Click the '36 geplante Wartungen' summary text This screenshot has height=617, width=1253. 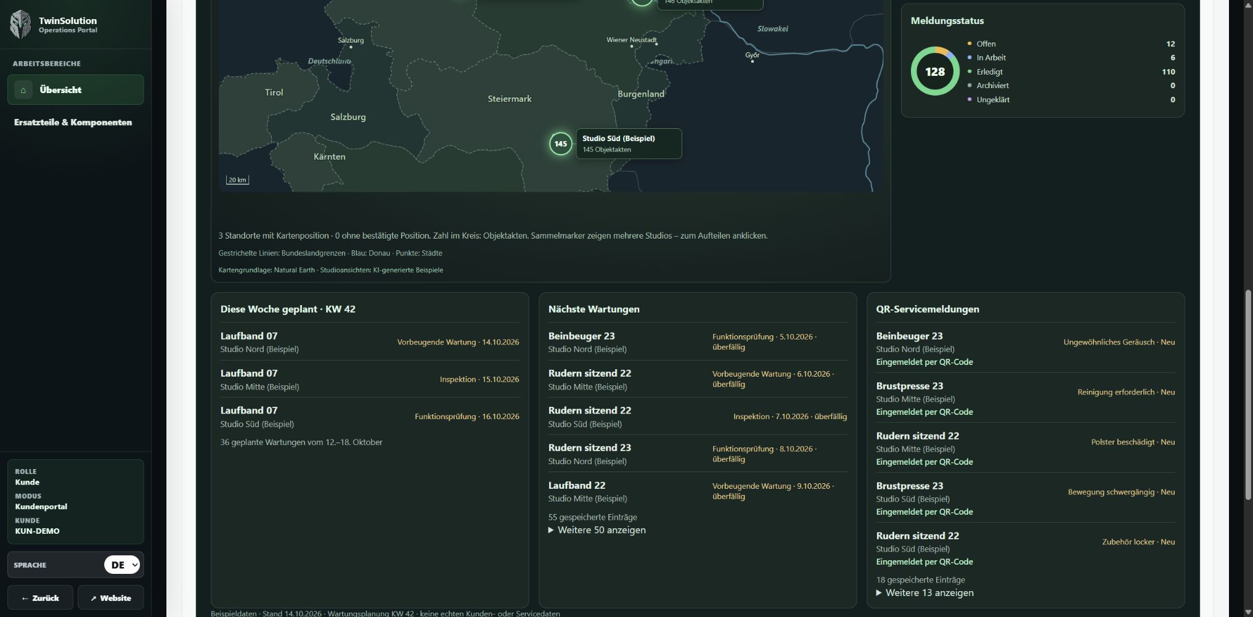(301, 442)
